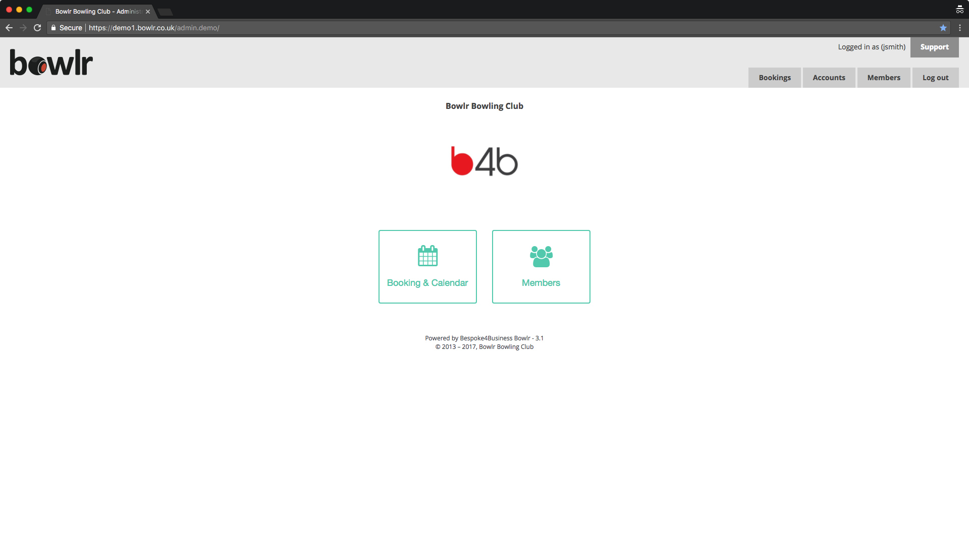Viewport: 969px width, 533px height.
Task: Click 'Powered by Bespoke4Business Bowlr - 3.1' text
Action: coord(484,338)
